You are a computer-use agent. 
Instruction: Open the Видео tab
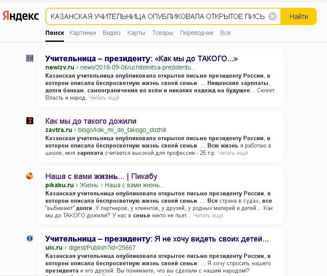[111, 33]
